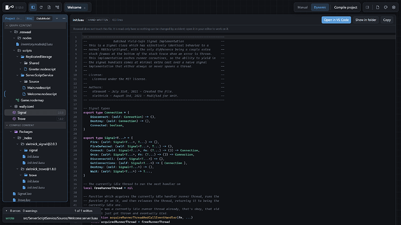
Task: Expand the Greeter.nodescript chevron
Action: [20, 69]
